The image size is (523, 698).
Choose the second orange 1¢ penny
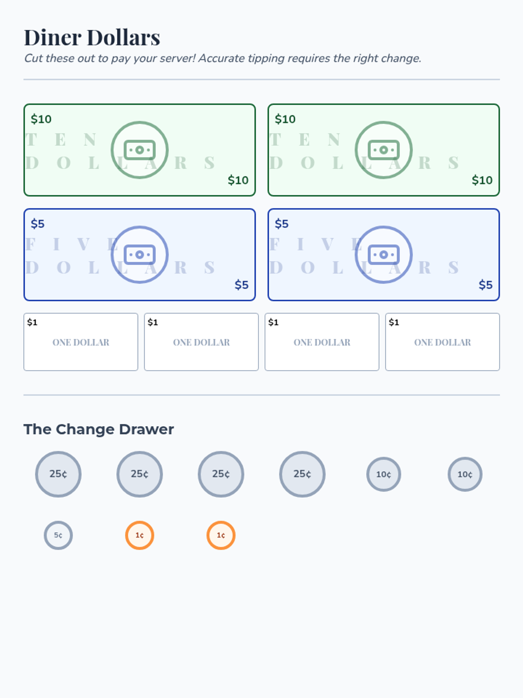(221, 535)
